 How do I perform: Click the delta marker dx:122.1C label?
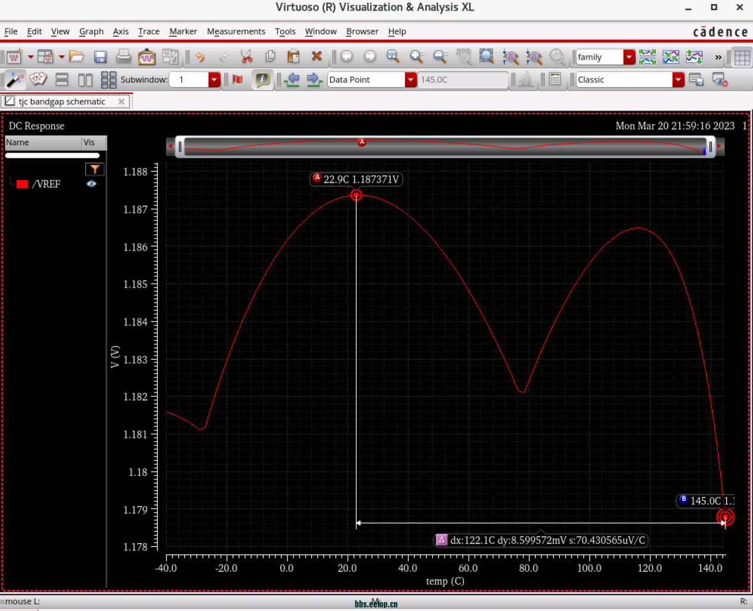(x=541, y=540)
